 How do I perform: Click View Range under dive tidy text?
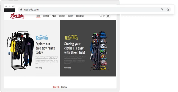tap(39, 68)
